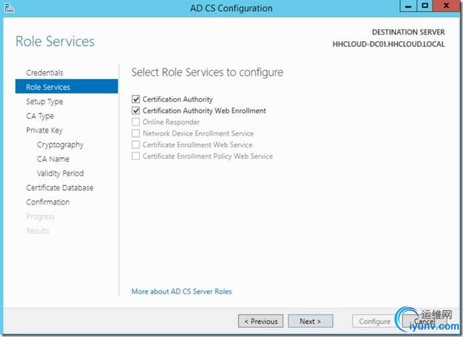
Task: Toggle Network Device Enrollment Service checkbox
Action: [x=136, y=133]
